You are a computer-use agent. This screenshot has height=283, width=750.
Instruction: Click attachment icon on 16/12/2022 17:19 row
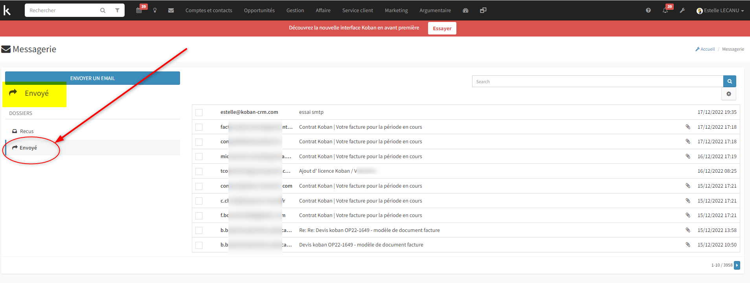coord(688,156)
